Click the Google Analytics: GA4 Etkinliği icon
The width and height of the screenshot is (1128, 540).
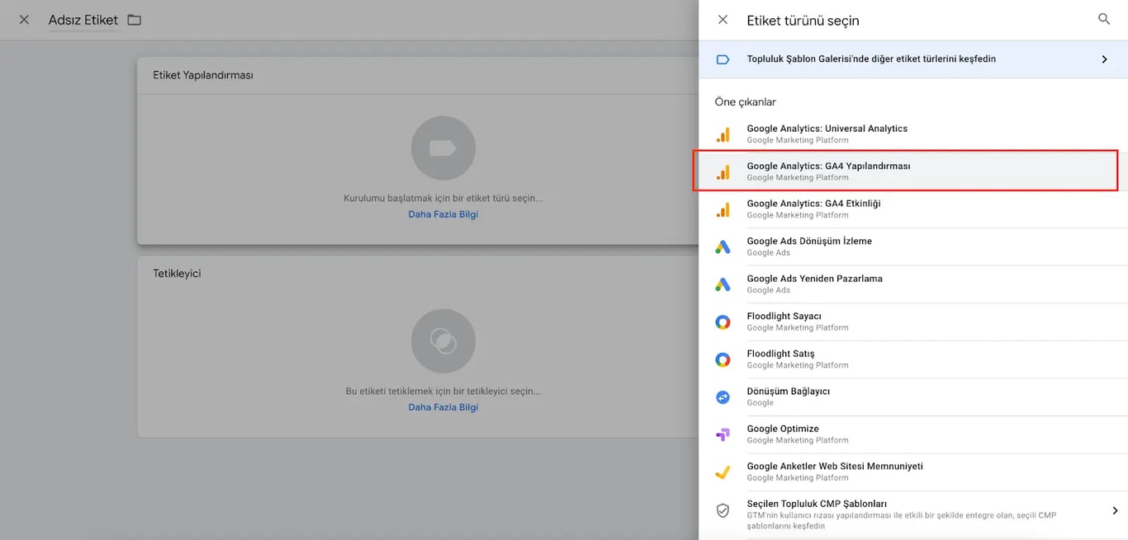coord(723,209)
